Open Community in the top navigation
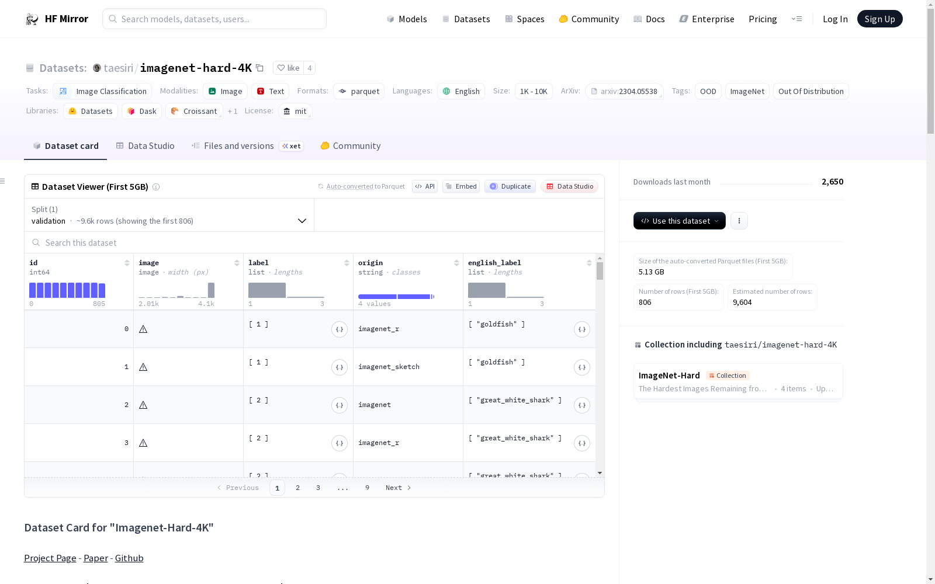Image resolution: width=935 pixels, height=584 pixels. tap(589, 19)
